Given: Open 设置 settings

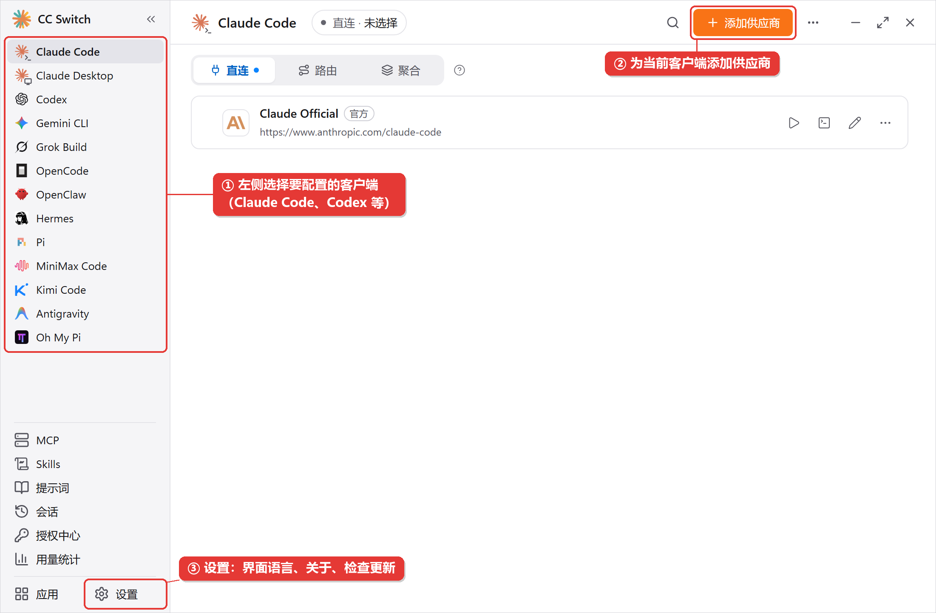Looking at the screenshot, I should pos(125,594).
